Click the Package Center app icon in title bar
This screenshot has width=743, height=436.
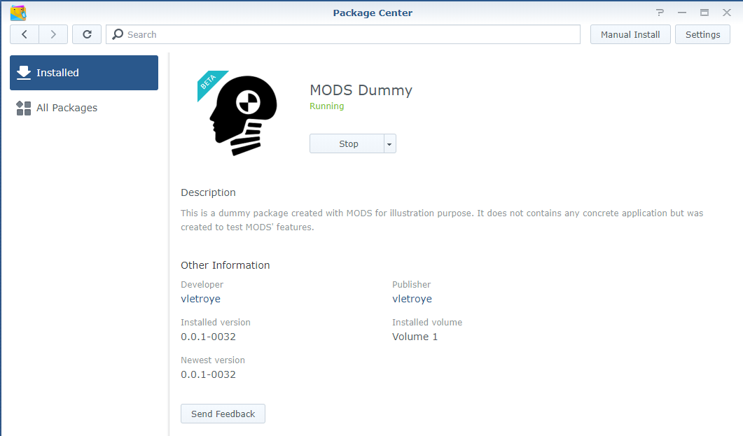click(x=18, y=13)
